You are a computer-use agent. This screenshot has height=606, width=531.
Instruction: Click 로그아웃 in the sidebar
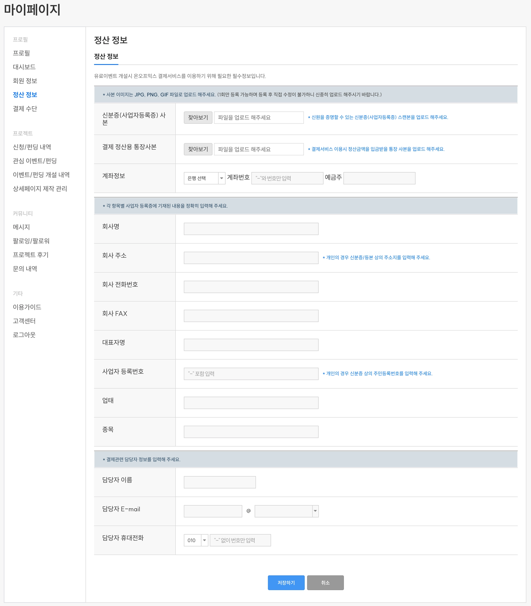point(24,335)
